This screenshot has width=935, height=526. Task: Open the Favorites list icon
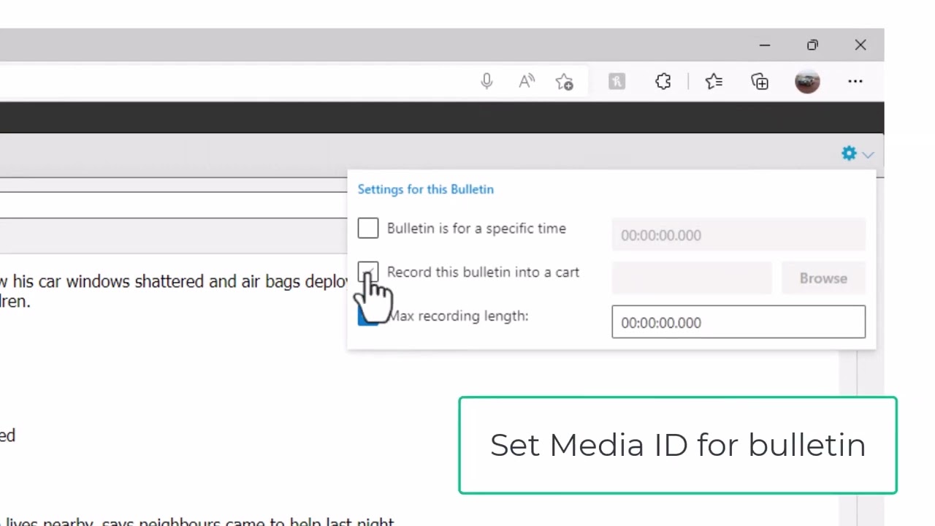point(714,82)
